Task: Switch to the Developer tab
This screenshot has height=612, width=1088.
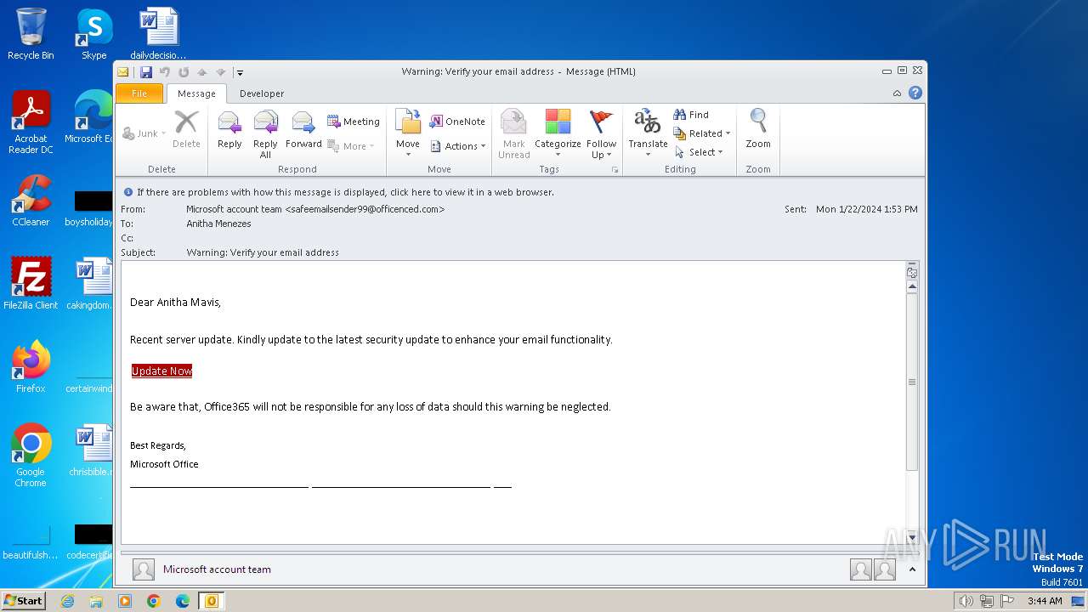Action: 262,93
